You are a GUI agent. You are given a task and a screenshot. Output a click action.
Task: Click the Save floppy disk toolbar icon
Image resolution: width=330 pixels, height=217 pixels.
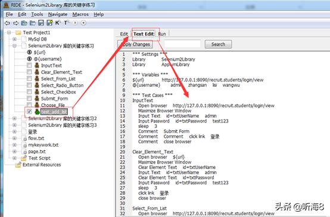(41, 23)
